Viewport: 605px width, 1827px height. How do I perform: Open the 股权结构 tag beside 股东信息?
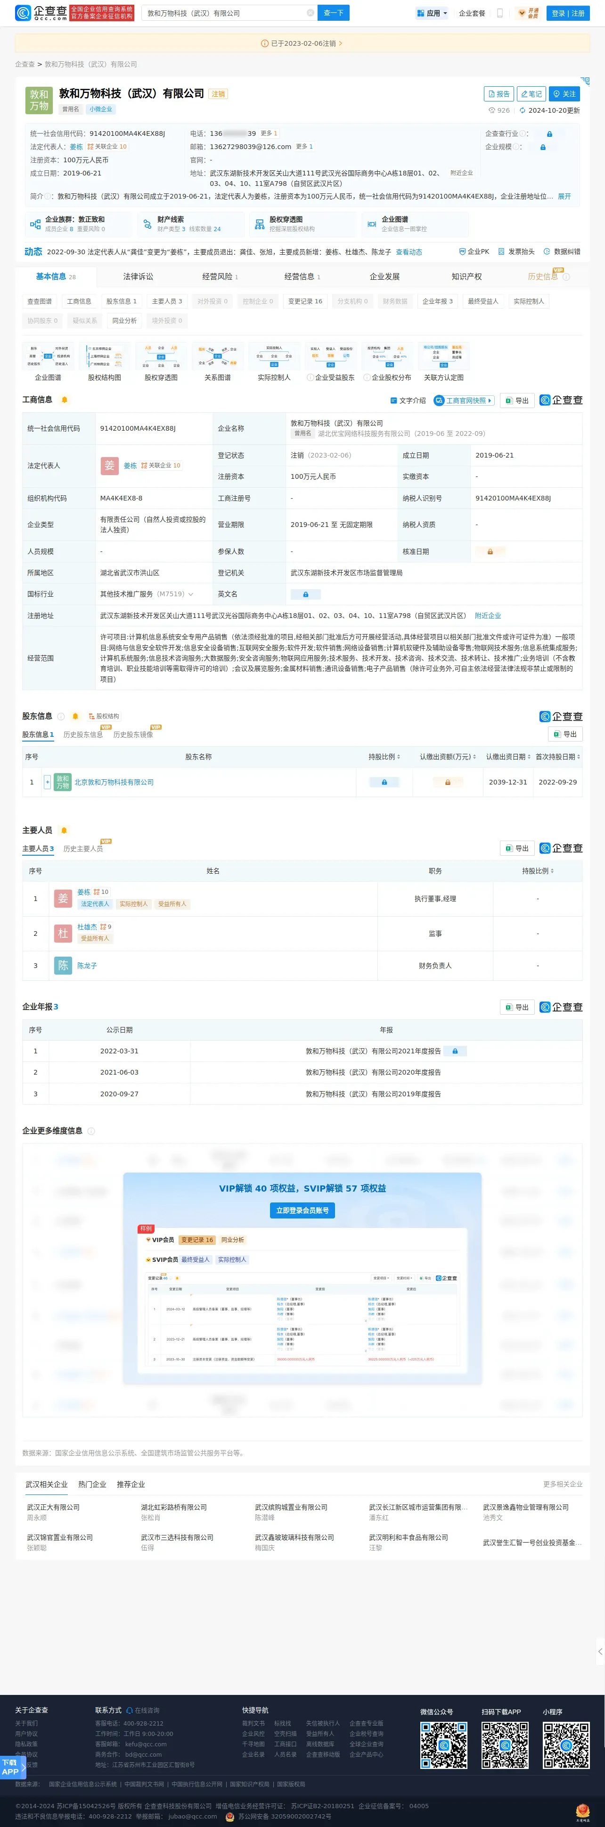pyautogui.click(x=104, y=717)
